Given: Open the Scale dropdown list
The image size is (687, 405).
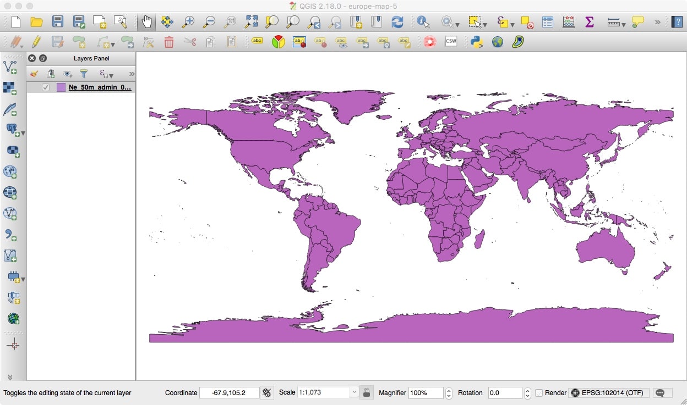Looking at the screenshot, I should tap(355, 392).
